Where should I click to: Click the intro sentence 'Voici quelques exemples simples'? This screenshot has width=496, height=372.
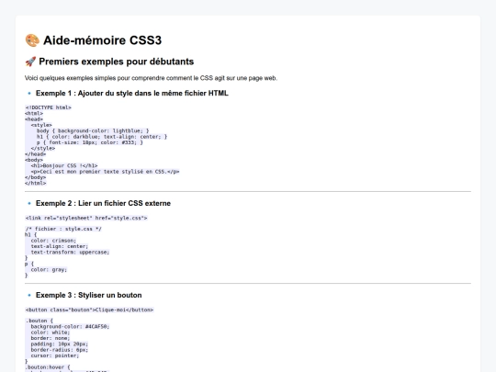point(151,78)
